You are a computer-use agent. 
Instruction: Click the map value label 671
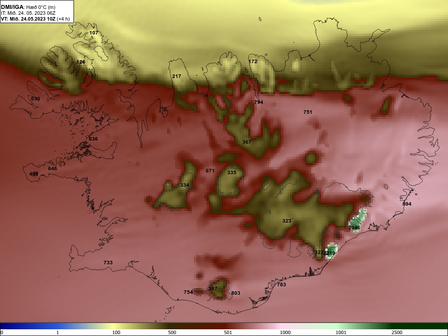210,171
